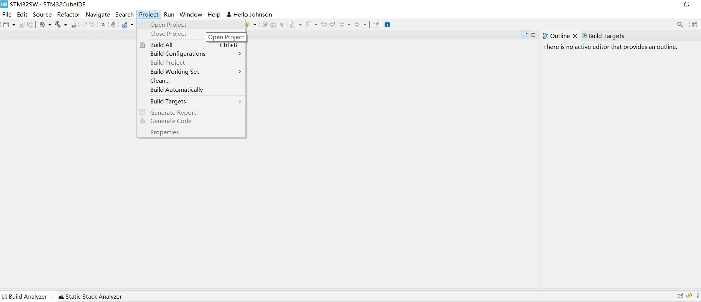The width and height of the screenshot is (701, 302).
Task: Click the toggle word wrap toolbar icon
Action: (264, 25)
